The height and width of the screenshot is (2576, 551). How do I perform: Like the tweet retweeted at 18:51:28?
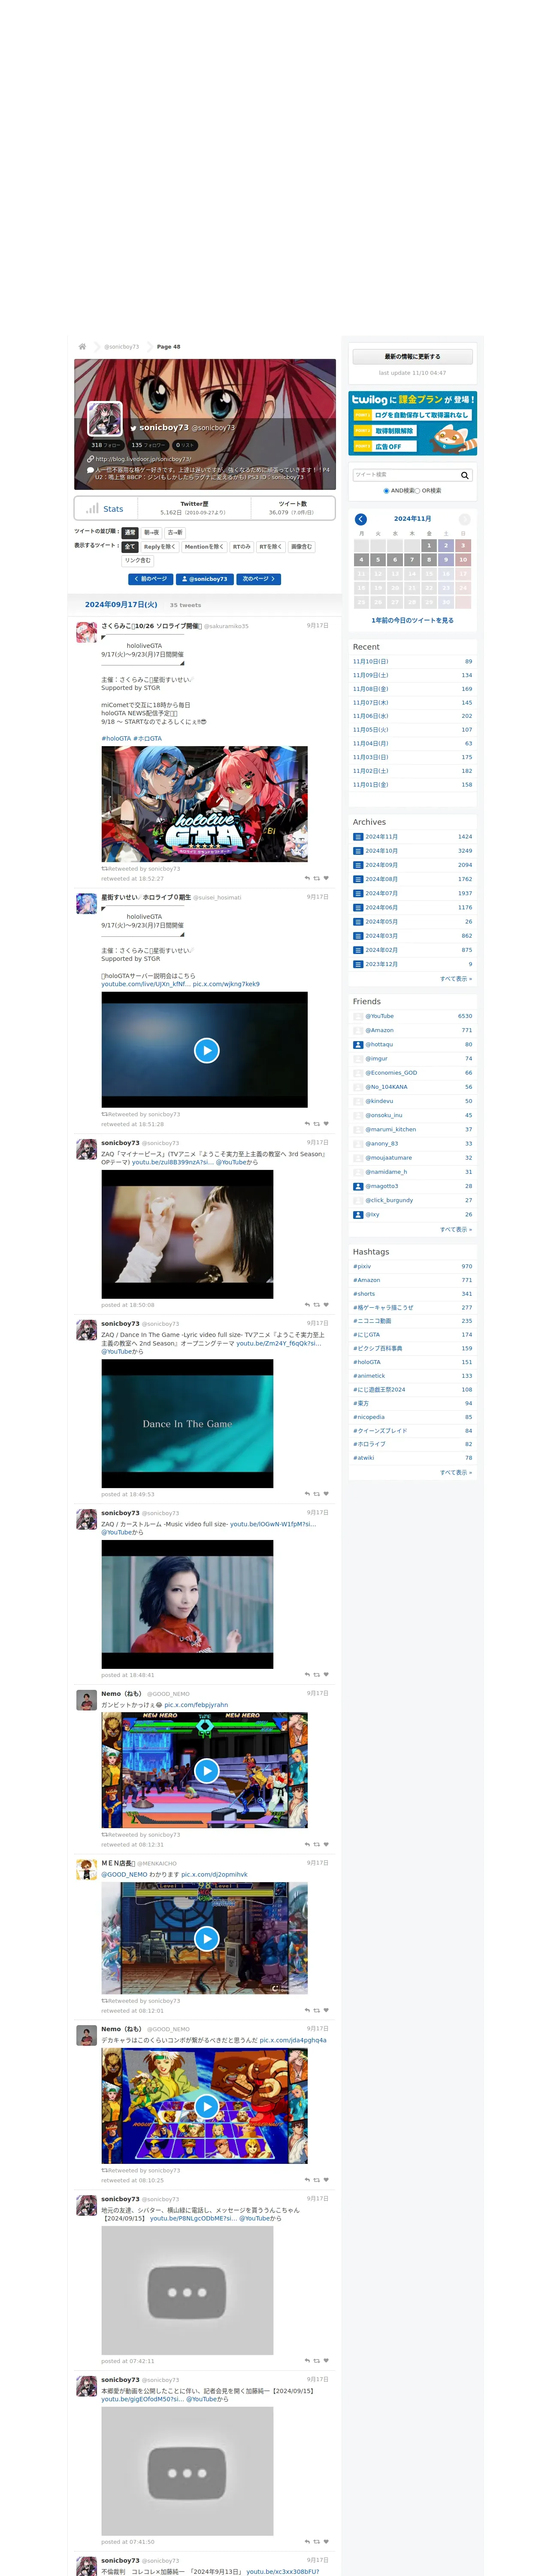click(x=326, y=1124)
